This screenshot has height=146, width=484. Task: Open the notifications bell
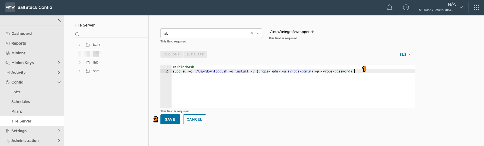pos(390,8)
